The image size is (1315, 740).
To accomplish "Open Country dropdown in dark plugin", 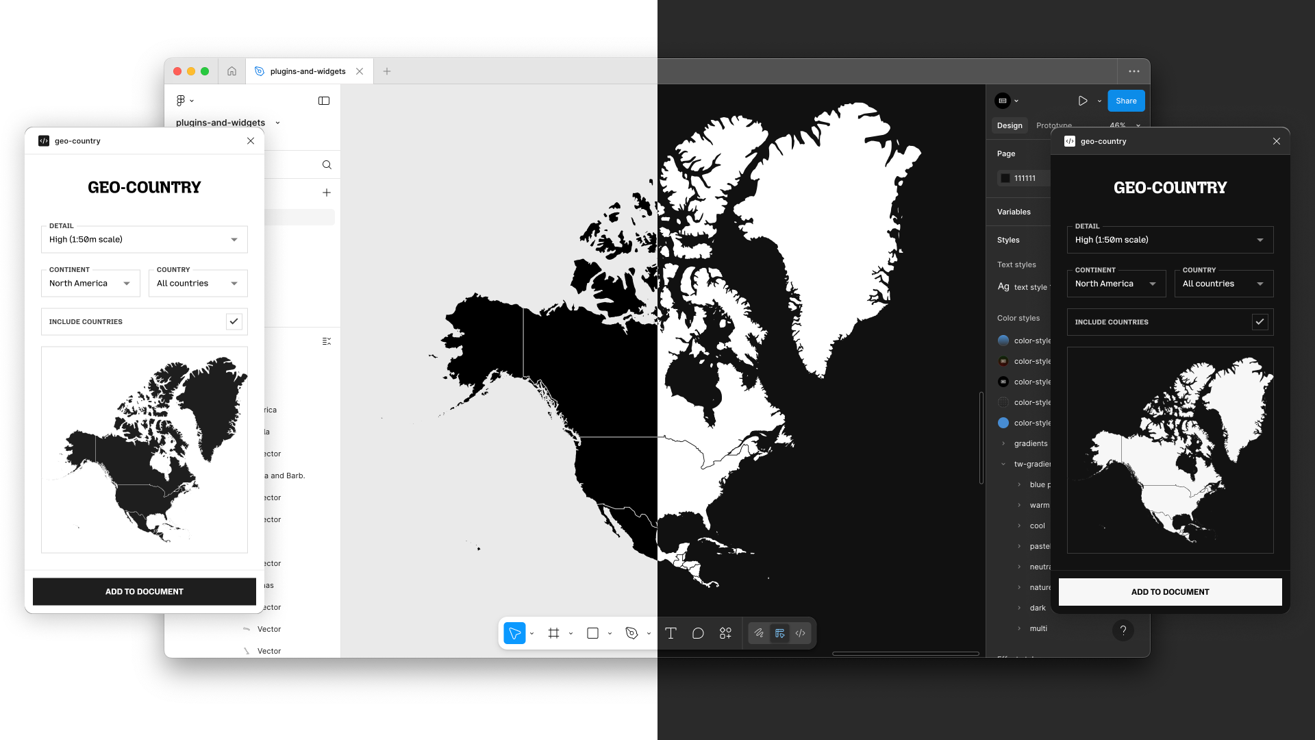I will point(1224,284).
